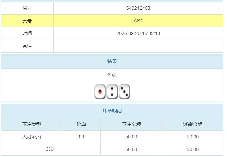Select the 大/小(小) bet type entry
The height and width of the screenshot is (157, 227).
(31, 137)
